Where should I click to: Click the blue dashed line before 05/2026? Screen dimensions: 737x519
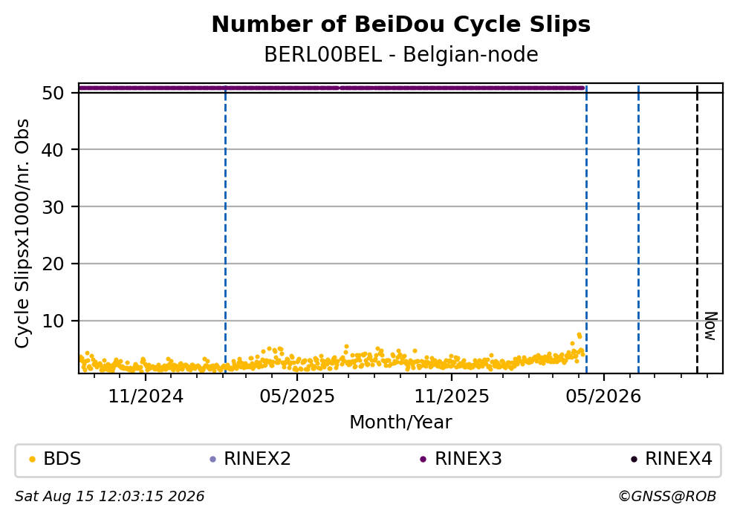point(587,229)
